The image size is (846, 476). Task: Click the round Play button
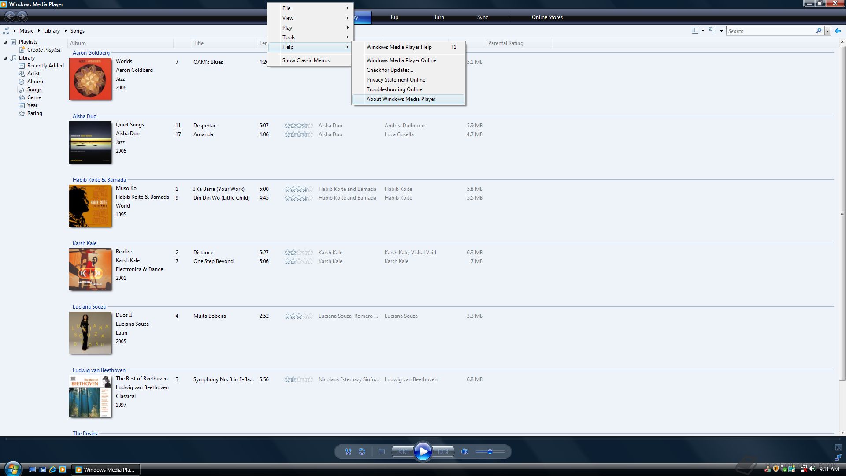pyautogui.click(x=423, y=451)
